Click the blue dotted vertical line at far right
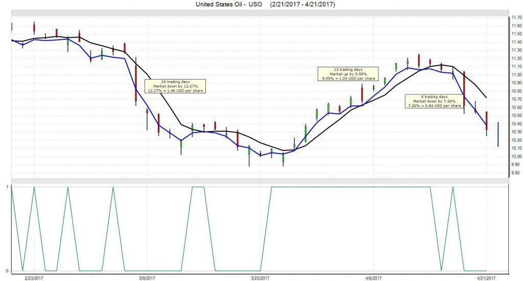Image resolution: width=523 pixels, height=281 pixels. pos(498,127)
